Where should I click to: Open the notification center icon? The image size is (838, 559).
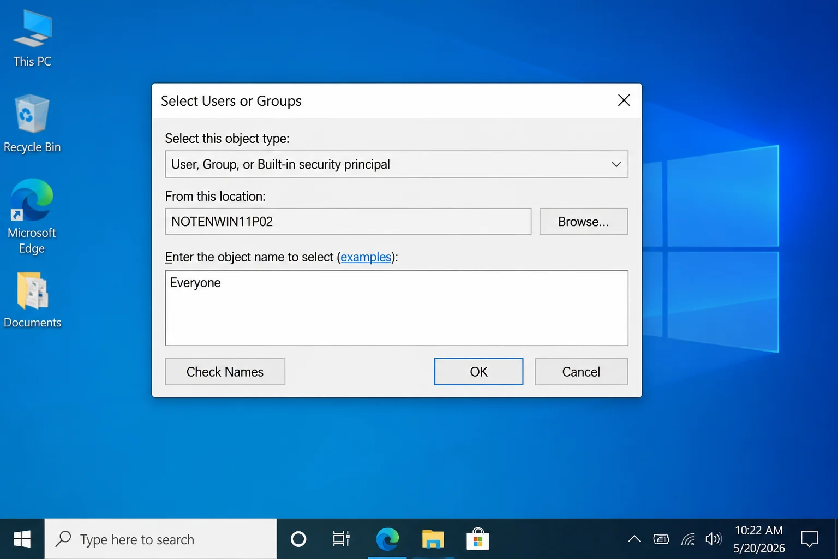tap(809, 539)
